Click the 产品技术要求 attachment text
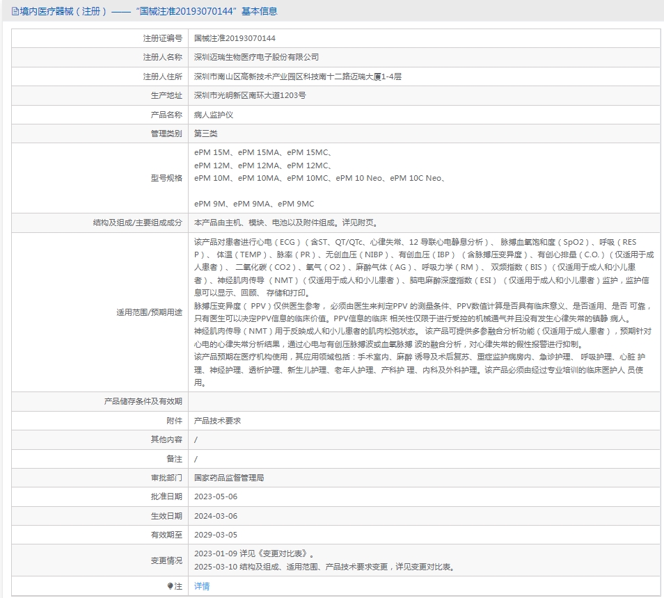Viewport: 664px width, 598px height. pyautogui.click(x=217, y=421)
